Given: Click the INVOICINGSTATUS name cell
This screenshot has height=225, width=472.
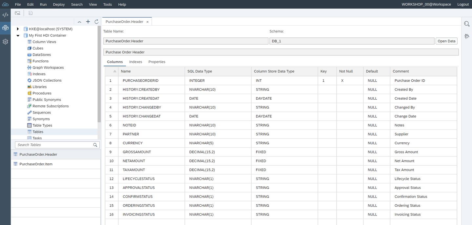Looking at the screenshot, I should [x=151, y=215].
